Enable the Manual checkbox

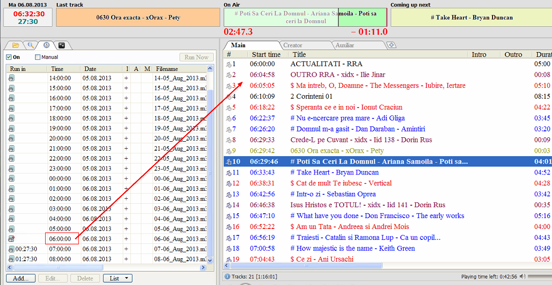coord(38,57)
